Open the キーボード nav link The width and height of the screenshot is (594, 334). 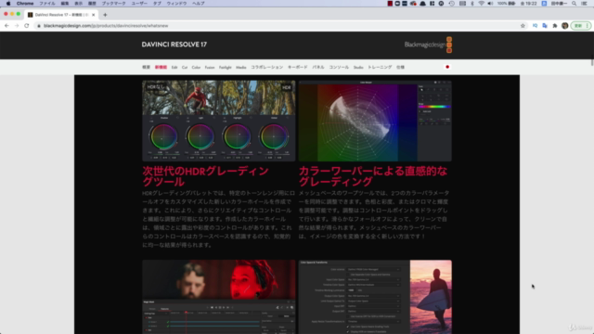coord(297,68)
